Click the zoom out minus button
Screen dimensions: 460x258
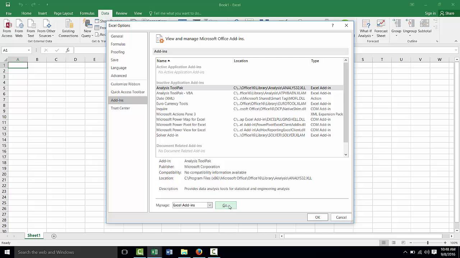tap(410, 243)
